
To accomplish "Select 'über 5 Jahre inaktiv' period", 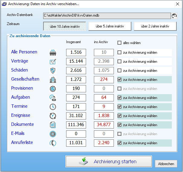I will (x=110, y=26).
